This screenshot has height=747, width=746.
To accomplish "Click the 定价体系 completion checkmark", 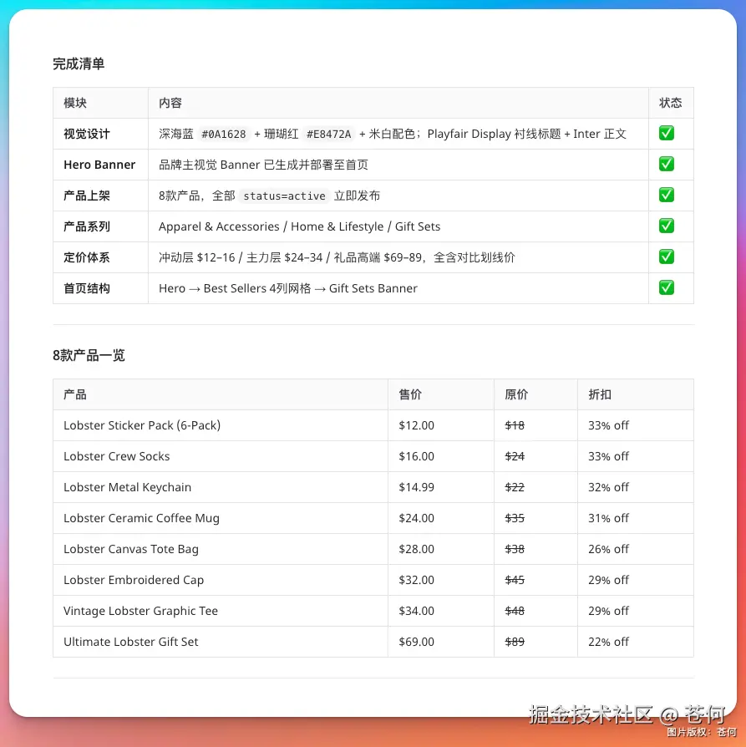I will (x=666, y=257).
